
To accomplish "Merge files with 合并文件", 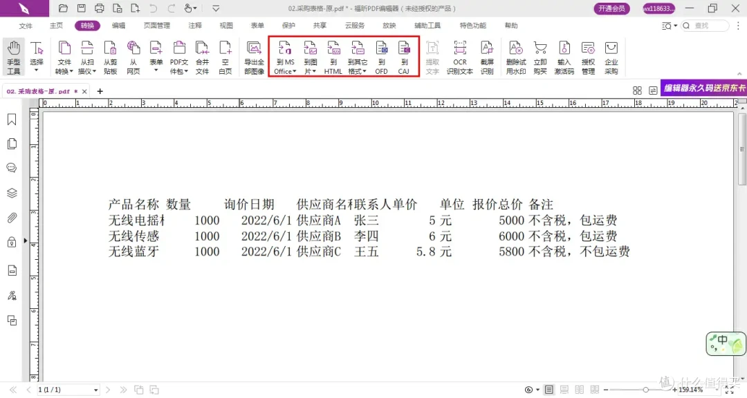I will [x=202, y=57].
